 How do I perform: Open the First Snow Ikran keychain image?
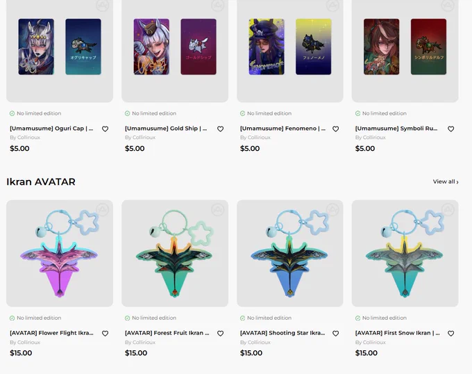pyautogui.click(x=405, y=254)
